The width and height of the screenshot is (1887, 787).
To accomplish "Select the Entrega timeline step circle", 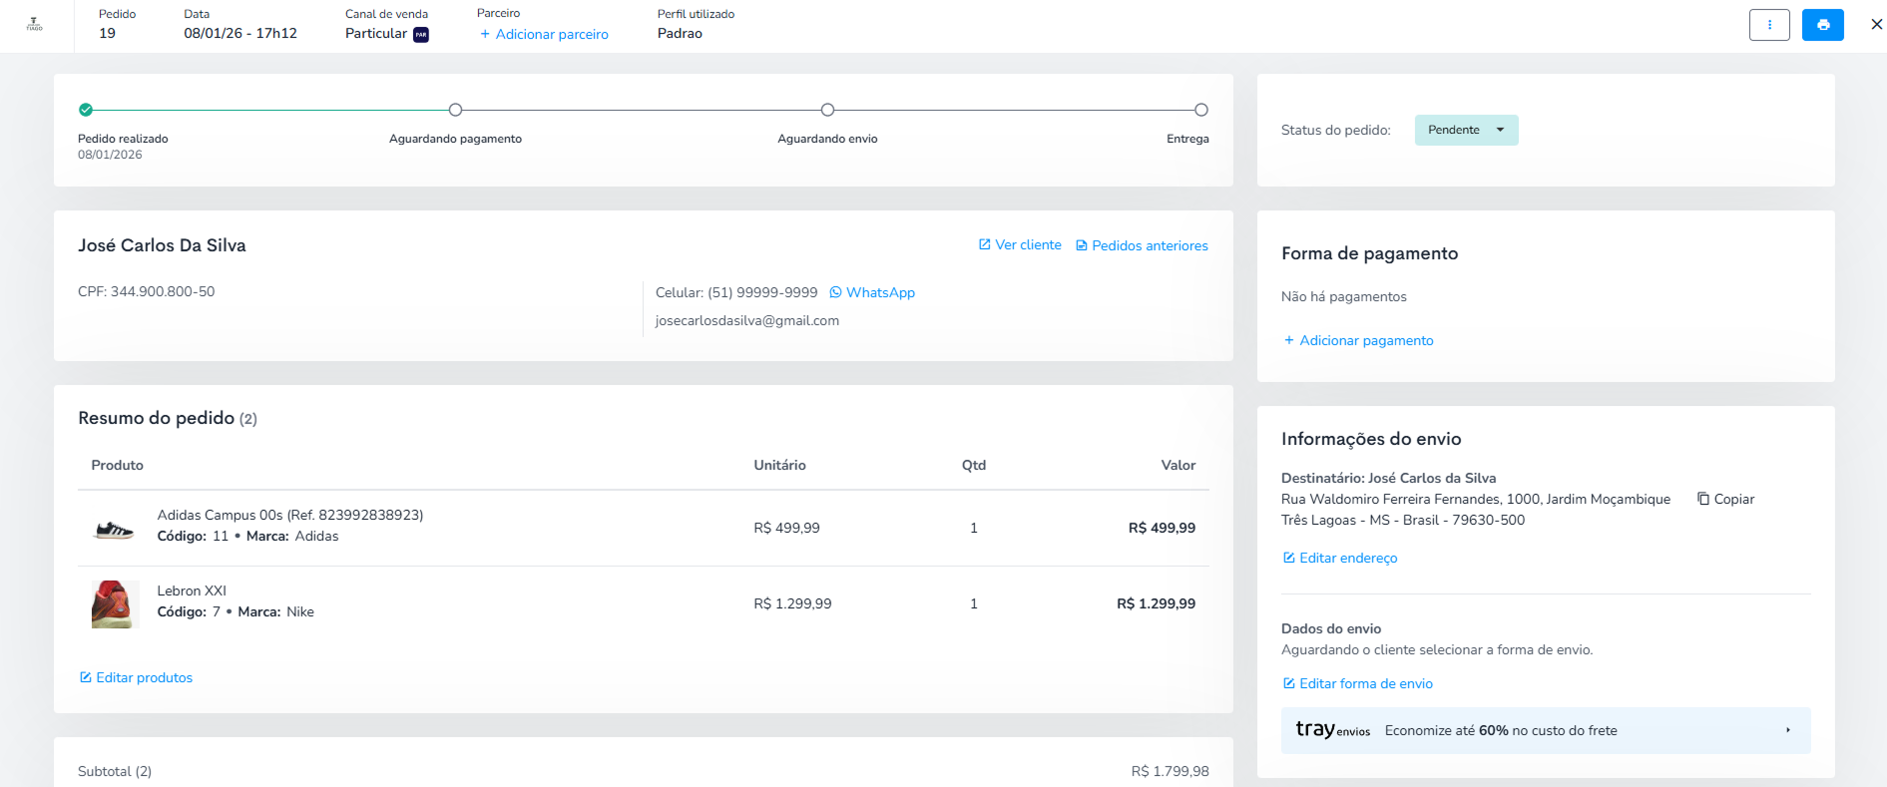I will 1201,110.
